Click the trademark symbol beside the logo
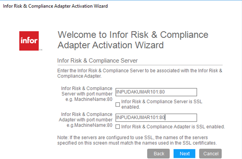Viewport: 242px width, 159px height. point(41,50)
